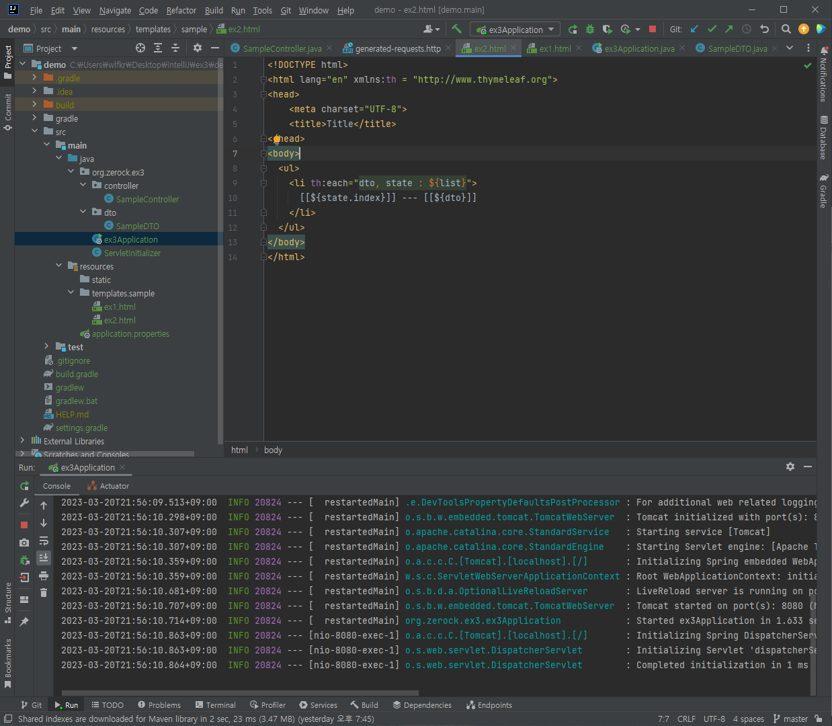Stop process in Run panel sidebar
The image size is (832, 726).
(x=24, y=524)
